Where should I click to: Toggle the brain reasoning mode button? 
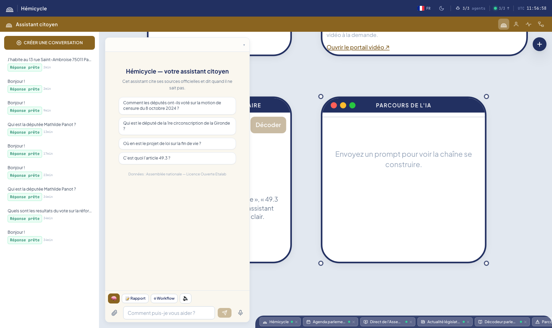tap(114, 298)
